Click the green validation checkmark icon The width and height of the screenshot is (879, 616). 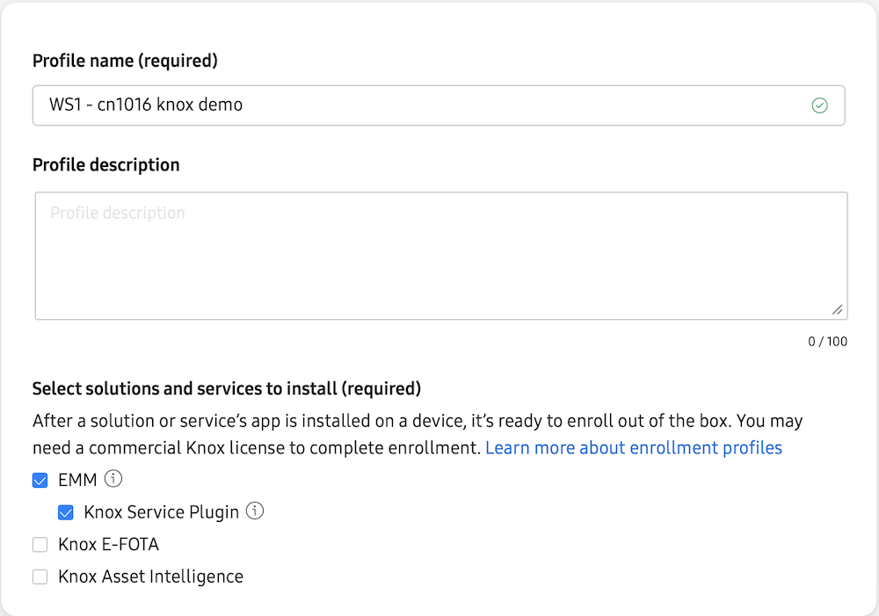point(819,105)
